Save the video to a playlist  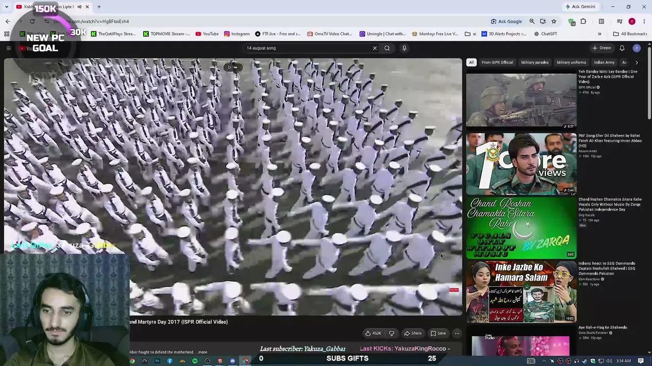click(x=438, y=333)
